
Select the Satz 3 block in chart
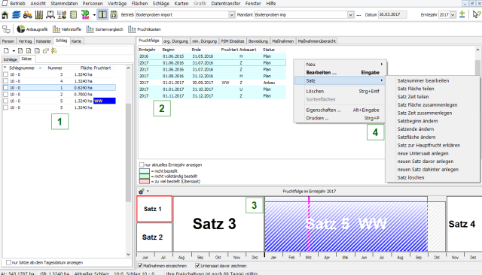pos(218,224)
